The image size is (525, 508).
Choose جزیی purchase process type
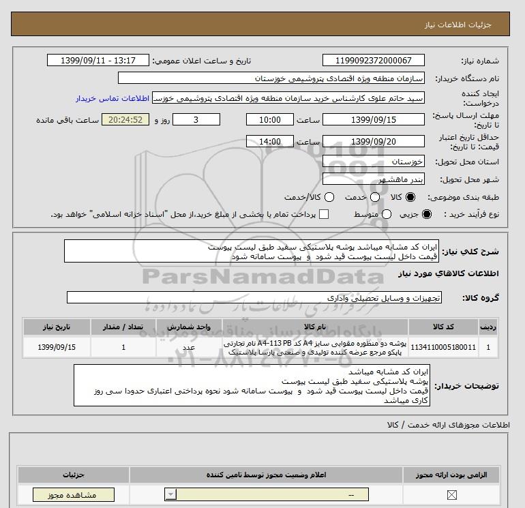point(427,214)
